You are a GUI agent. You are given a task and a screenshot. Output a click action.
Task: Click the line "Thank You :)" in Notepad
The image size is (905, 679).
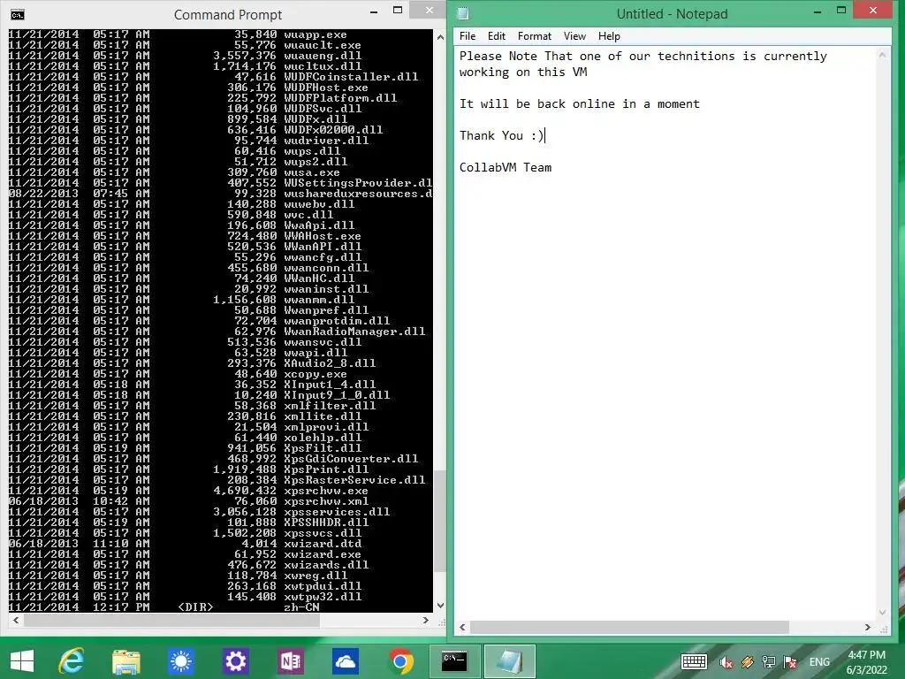[x=502, y=135]
